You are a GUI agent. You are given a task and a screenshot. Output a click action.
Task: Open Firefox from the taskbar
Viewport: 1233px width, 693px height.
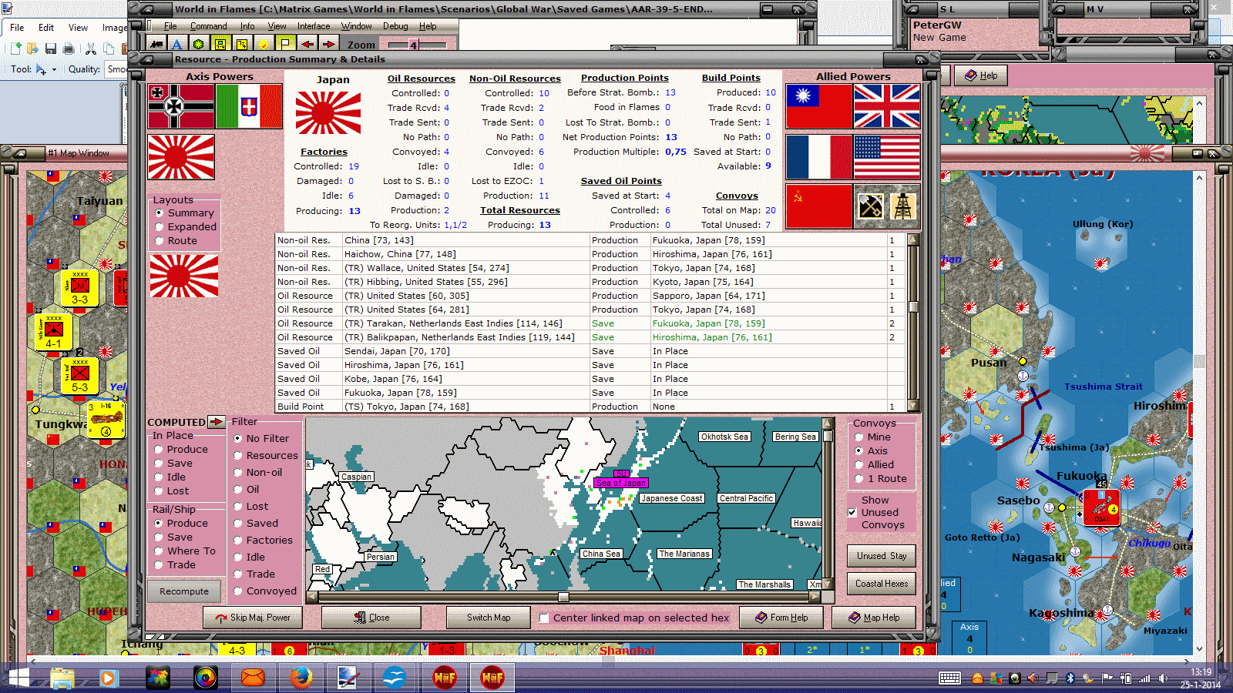coord(301,678)
